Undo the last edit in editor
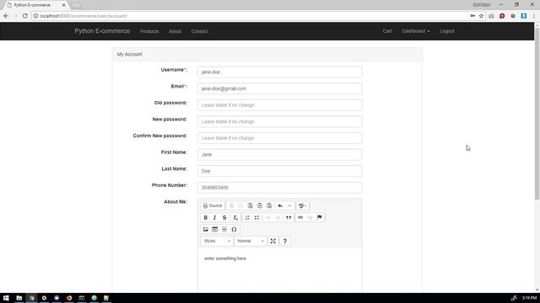540x303 pixels. click(280, 205)
